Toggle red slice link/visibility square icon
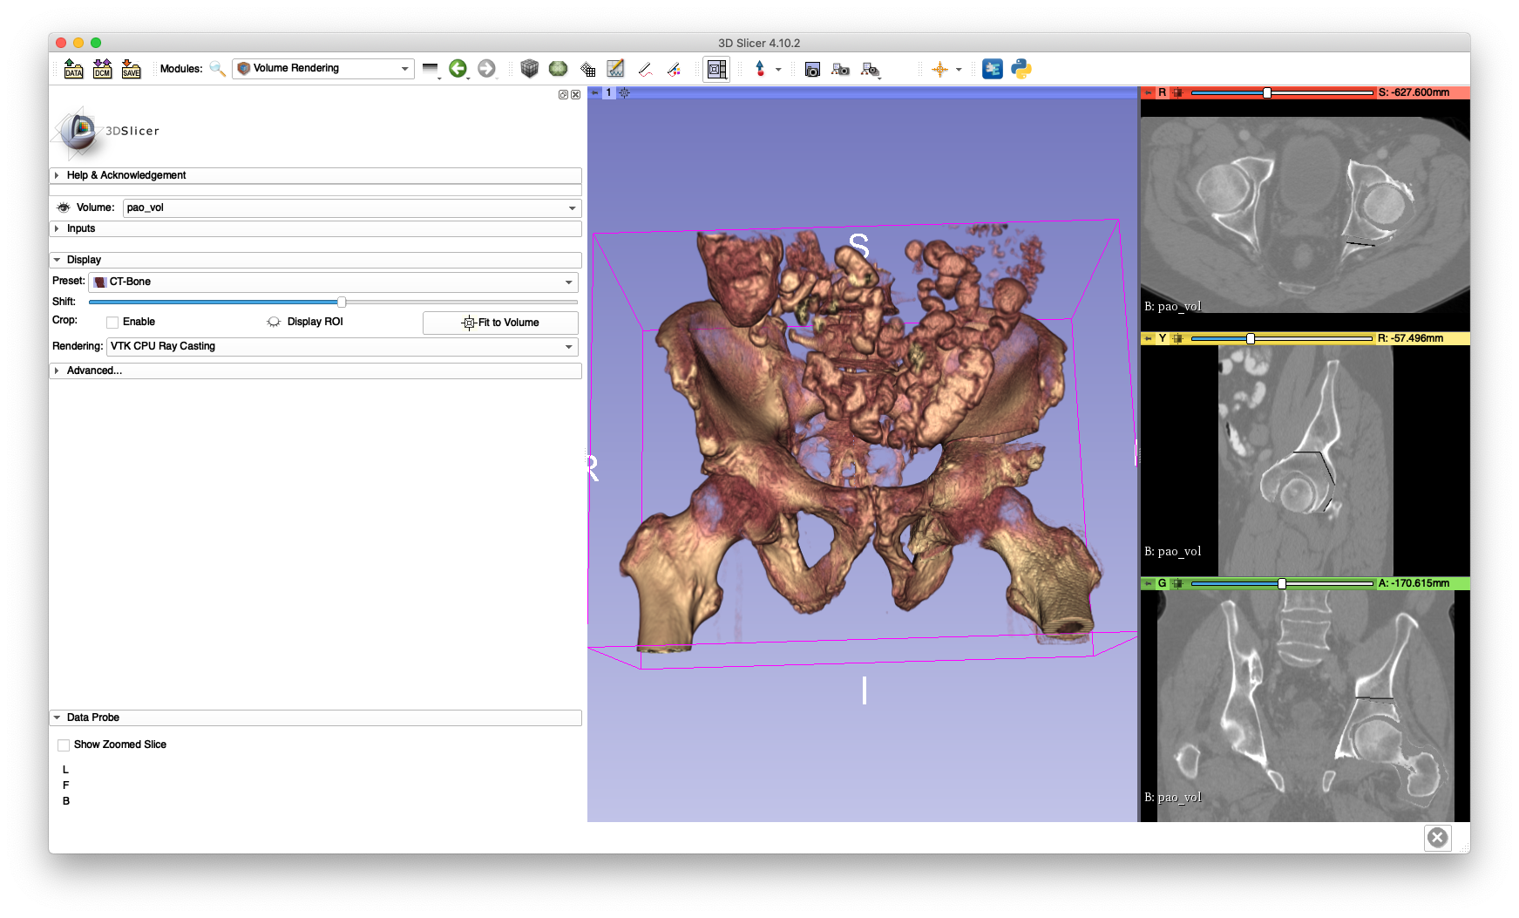 [1177, 92]
